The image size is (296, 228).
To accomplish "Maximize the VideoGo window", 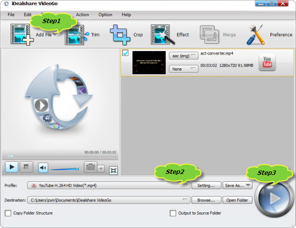I will tap(272, 3).
